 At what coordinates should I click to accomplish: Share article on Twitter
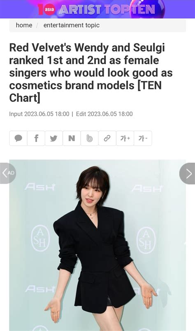[54, 138]
